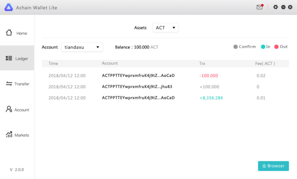297x179 pixels.
Task: Click the Trx column header
Action: click(x=202, y=64)
